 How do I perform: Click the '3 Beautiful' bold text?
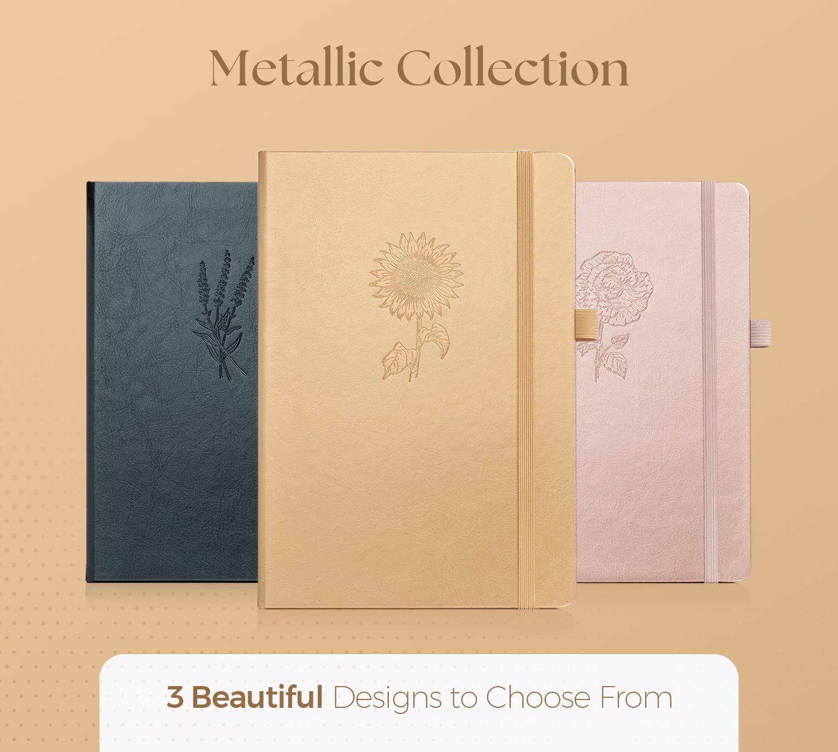pyautogui.click(x=245, y=697)
